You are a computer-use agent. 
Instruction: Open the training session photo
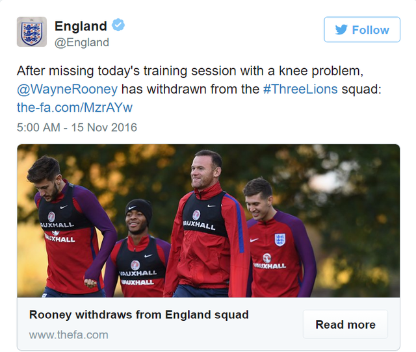pos(209,221)
